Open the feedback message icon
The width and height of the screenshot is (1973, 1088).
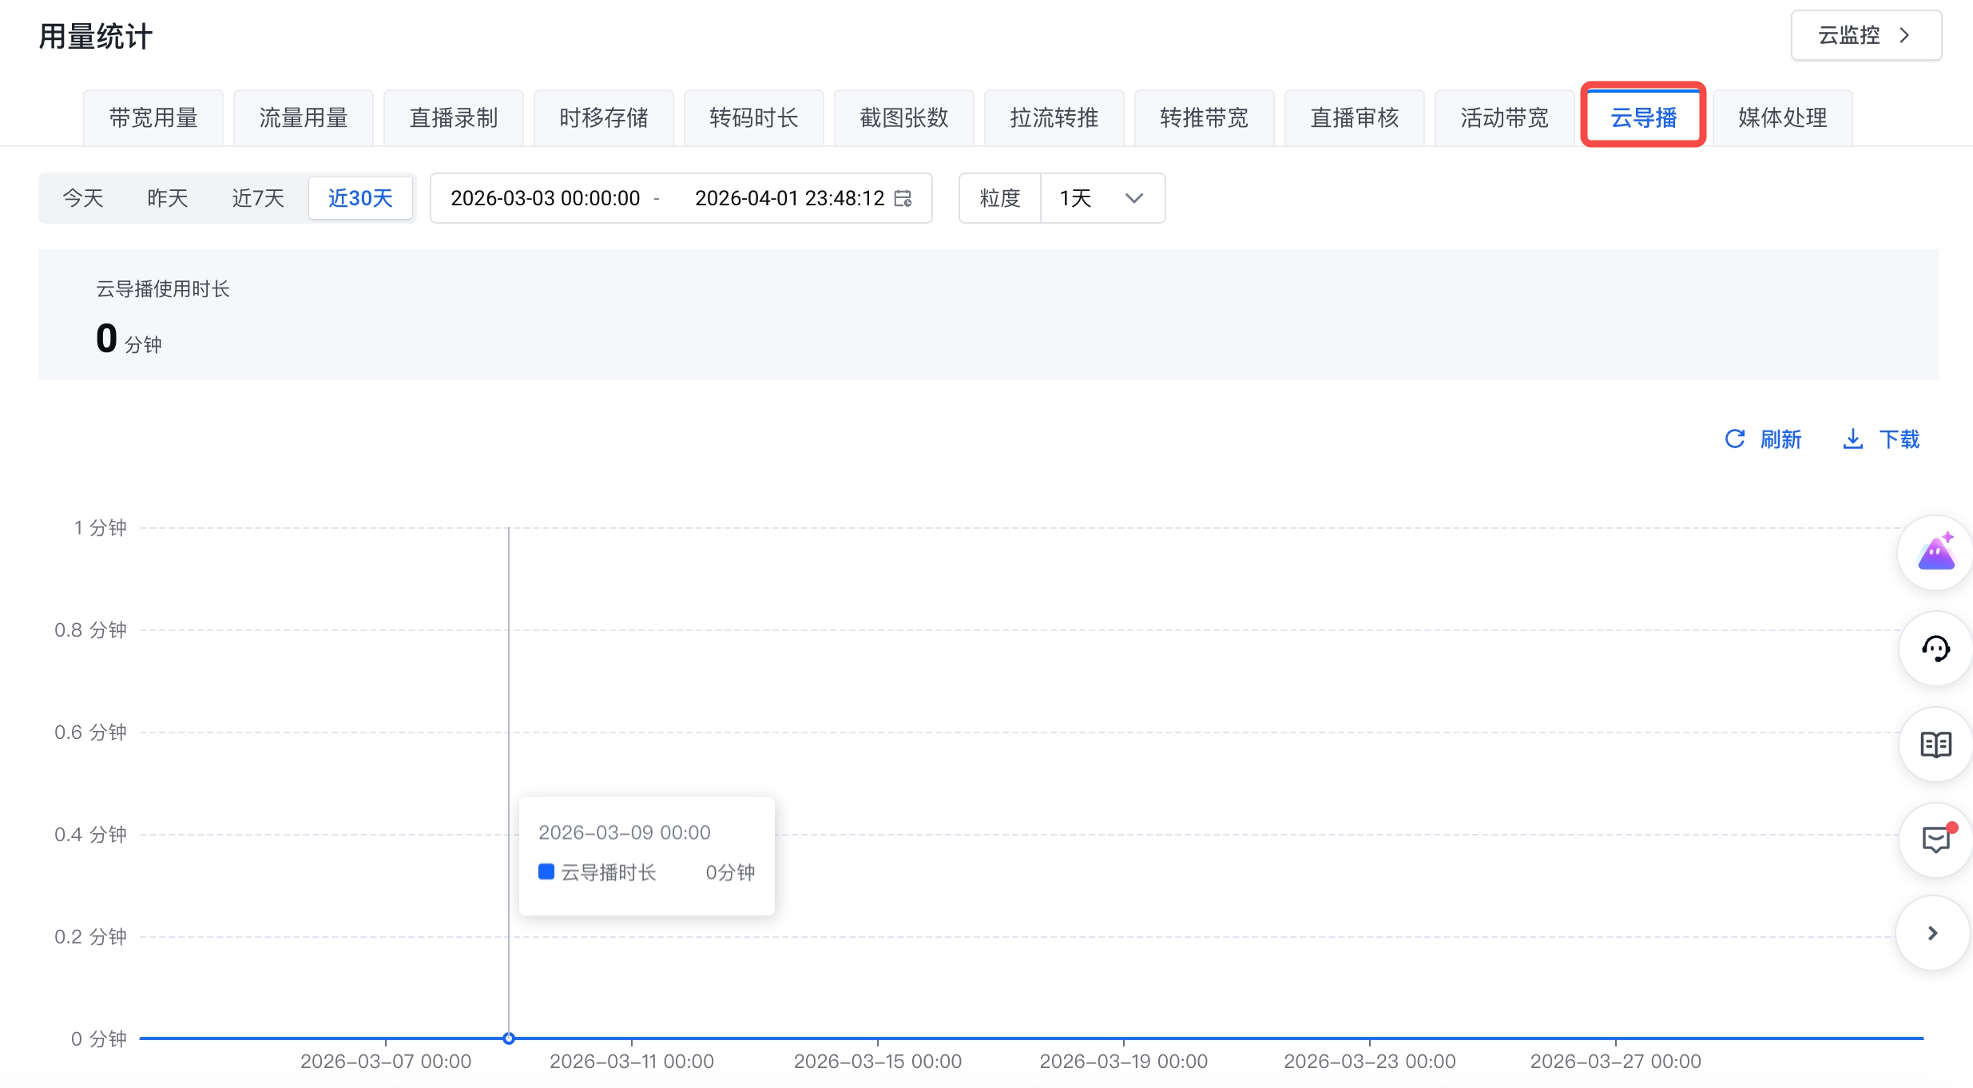(1936, 840)
